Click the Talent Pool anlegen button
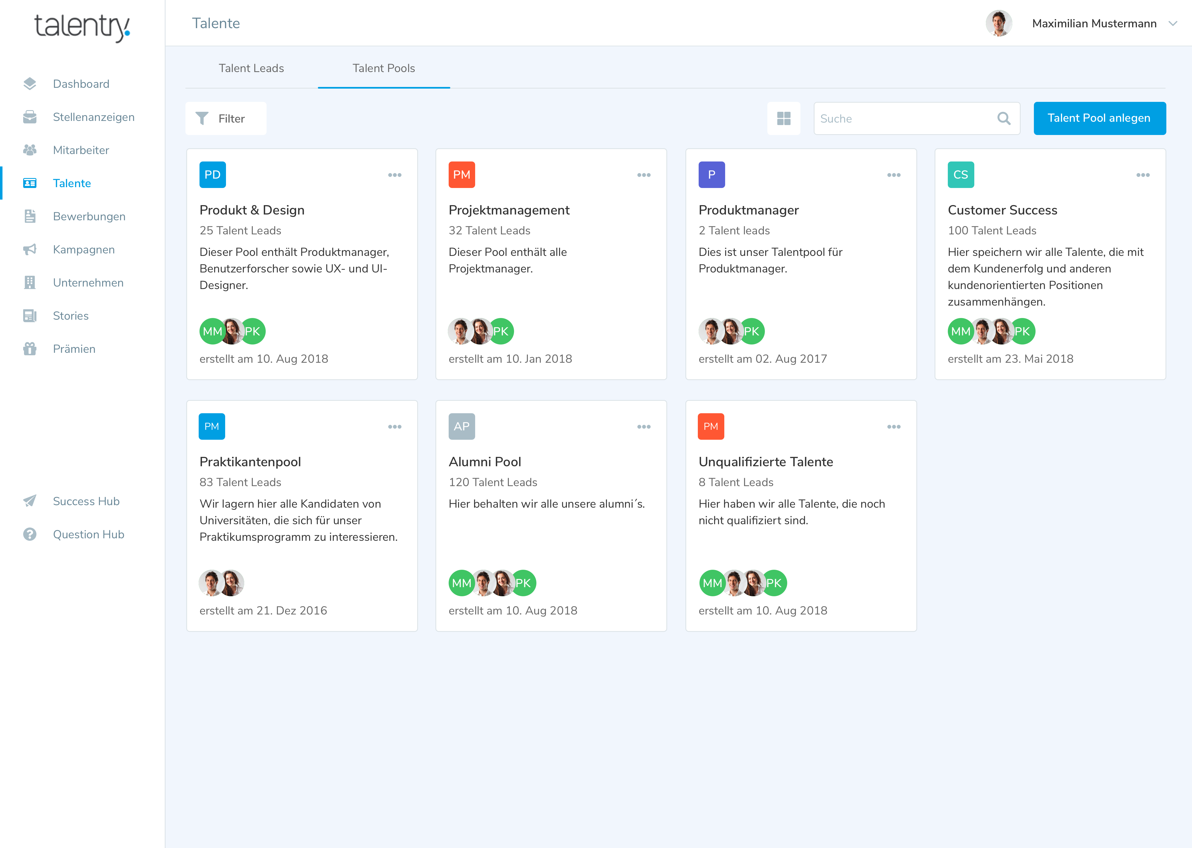Image resolution: width=1192 pixels, height=848 pixels. [1099, 118]
